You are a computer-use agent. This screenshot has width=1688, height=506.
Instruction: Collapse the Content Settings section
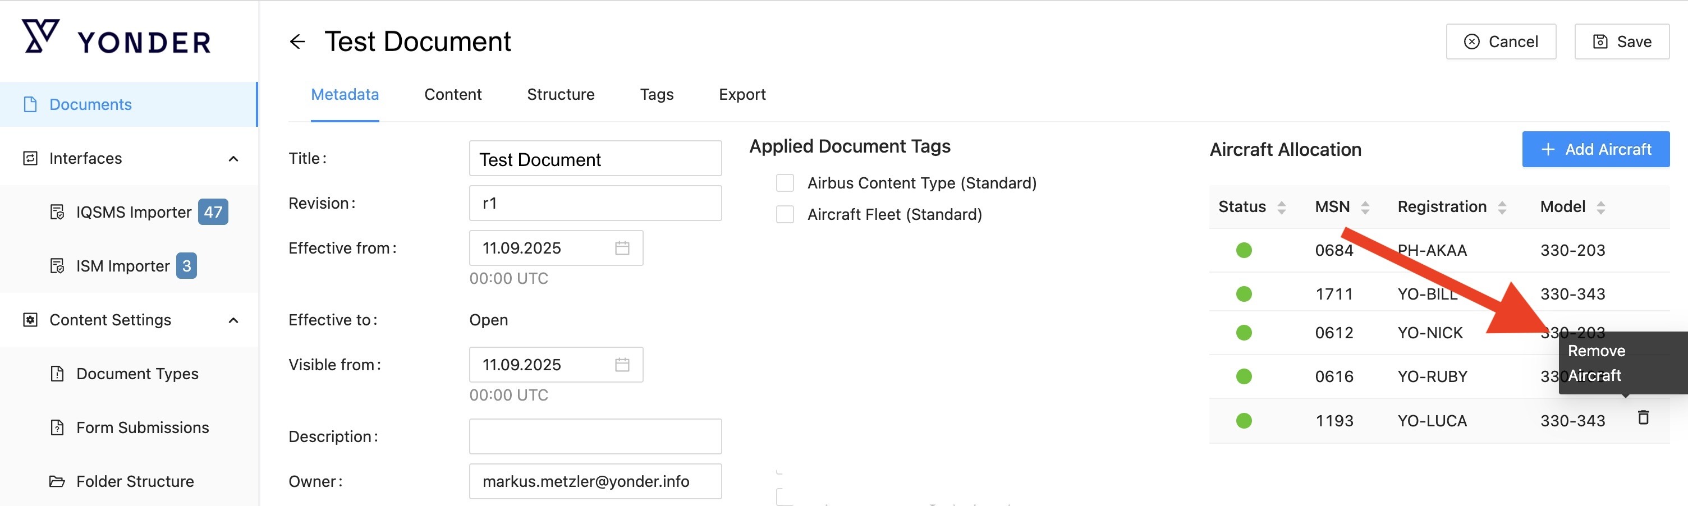pyautogui.click(x=233, y=320)
